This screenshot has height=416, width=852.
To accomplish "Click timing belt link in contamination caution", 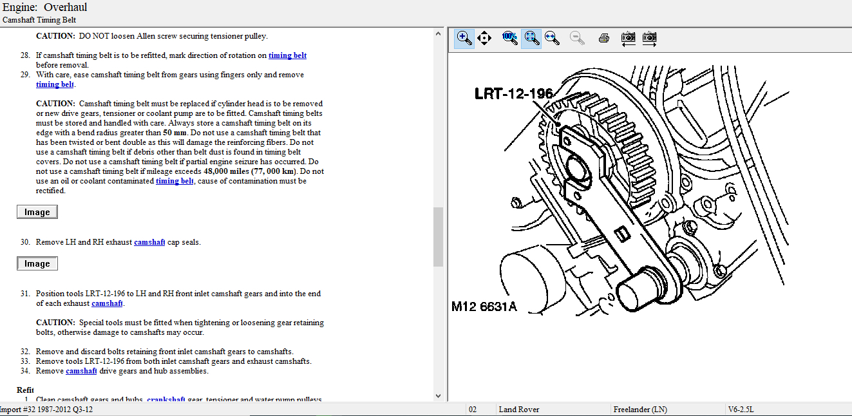I will 175,181.
